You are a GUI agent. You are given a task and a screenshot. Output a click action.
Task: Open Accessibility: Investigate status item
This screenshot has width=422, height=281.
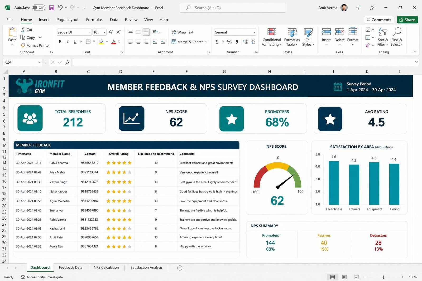tap(42, 277)
